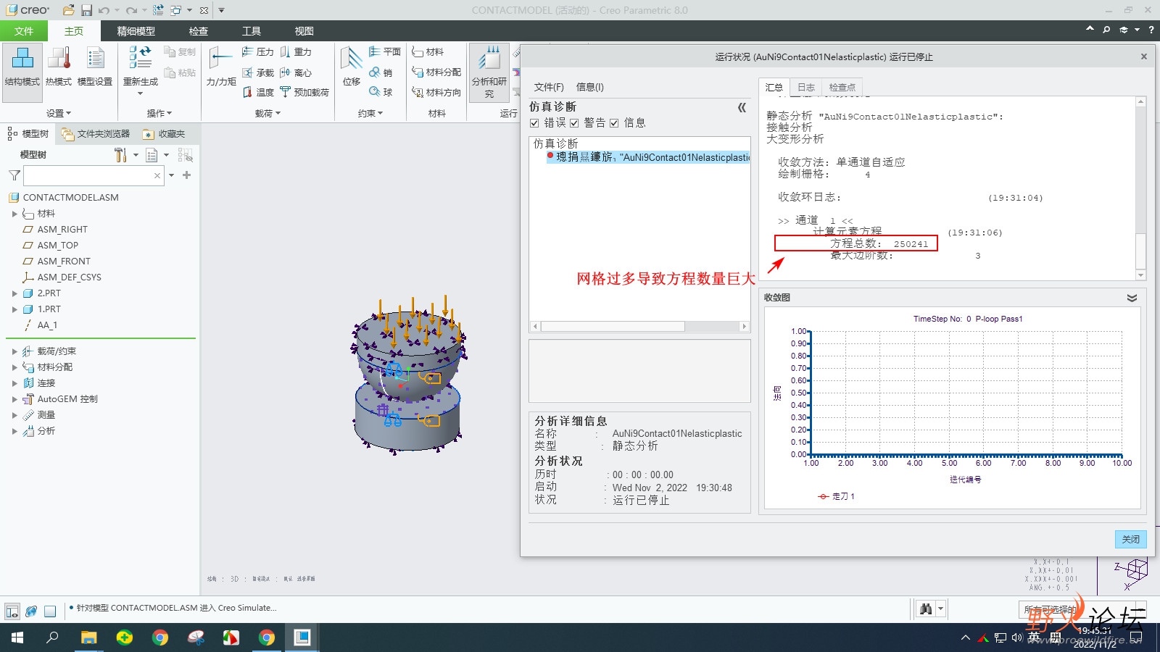This screenshot has width=1160, height=652.
Task: Open the 材料 materials tool in the ribbon
Action: click(428, 52)
